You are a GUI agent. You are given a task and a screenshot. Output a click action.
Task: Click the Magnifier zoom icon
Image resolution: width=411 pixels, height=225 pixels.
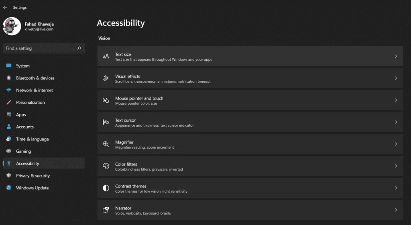click(106, 144)
